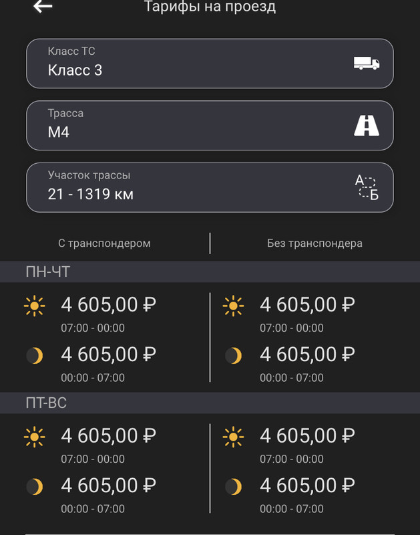This screenshot has height=535, width=420.
Task: Click the А-Б route icon
Action: point(367,187)
